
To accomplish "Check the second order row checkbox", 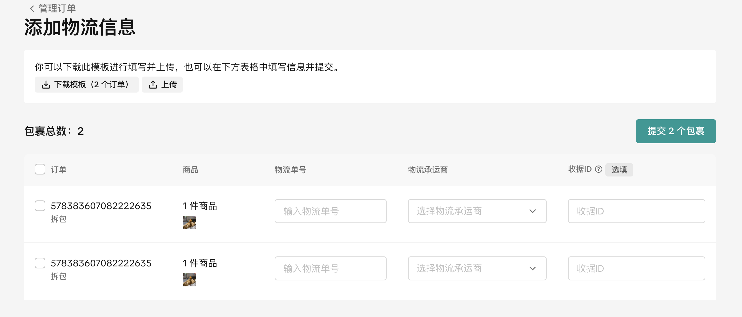I will [x=40, y=263].
